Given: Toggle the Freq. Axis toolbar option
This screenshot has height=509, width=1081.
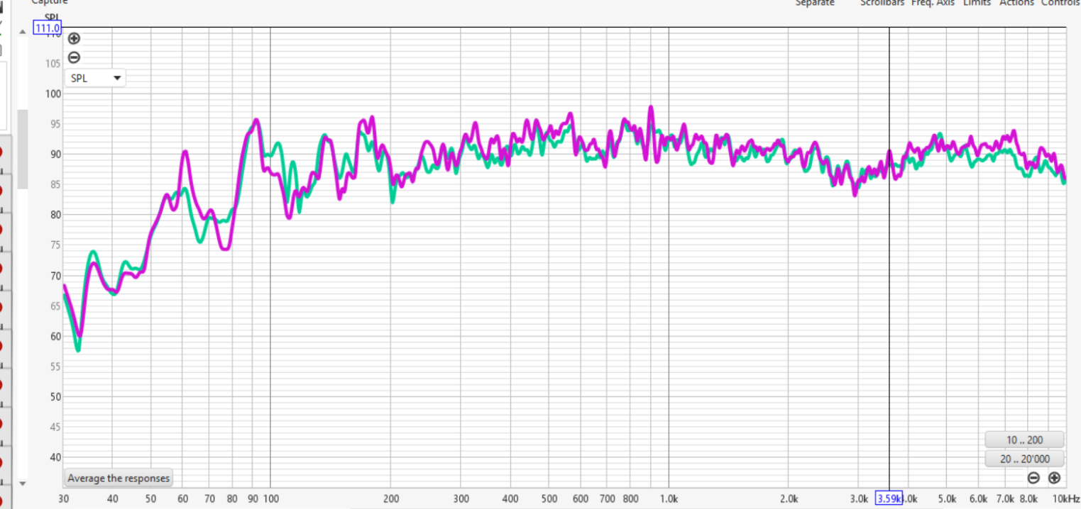Looking at the screenshot, I should 933,4.
